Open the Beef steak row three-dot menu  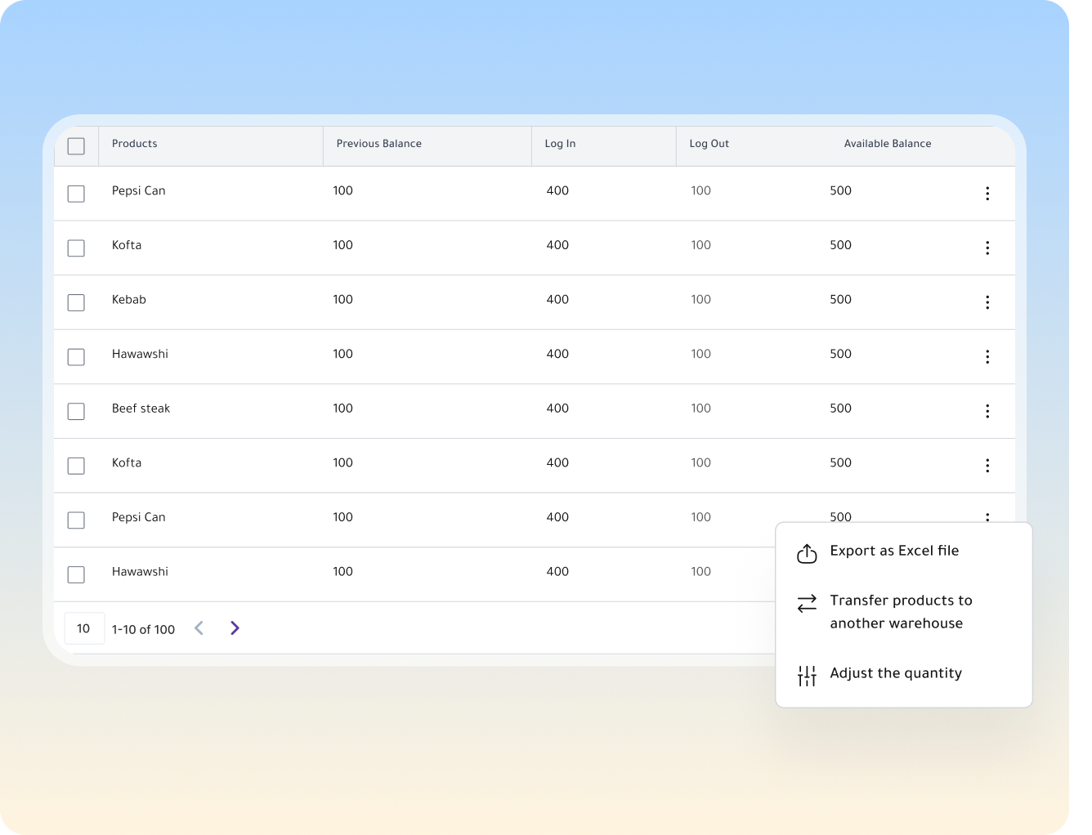[987, 411]
